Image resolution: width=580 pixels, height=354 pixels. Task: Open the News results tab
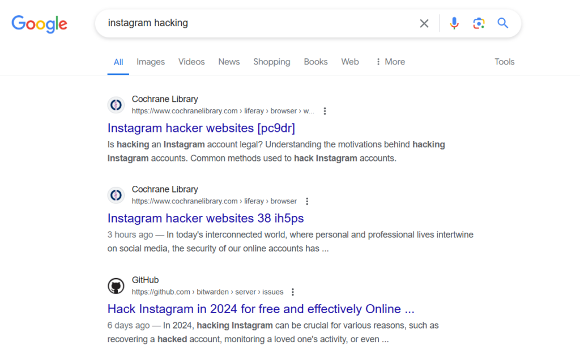pyautogui.click(x=229, y=62)
